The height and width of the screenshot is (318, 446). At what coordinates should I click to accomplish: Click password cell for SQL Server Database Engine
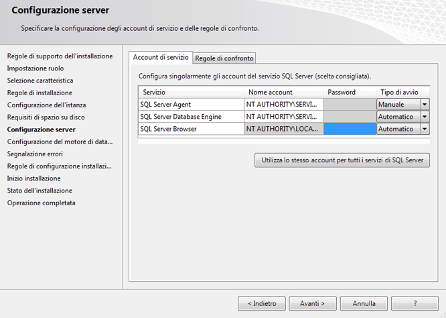click(350, 117)
